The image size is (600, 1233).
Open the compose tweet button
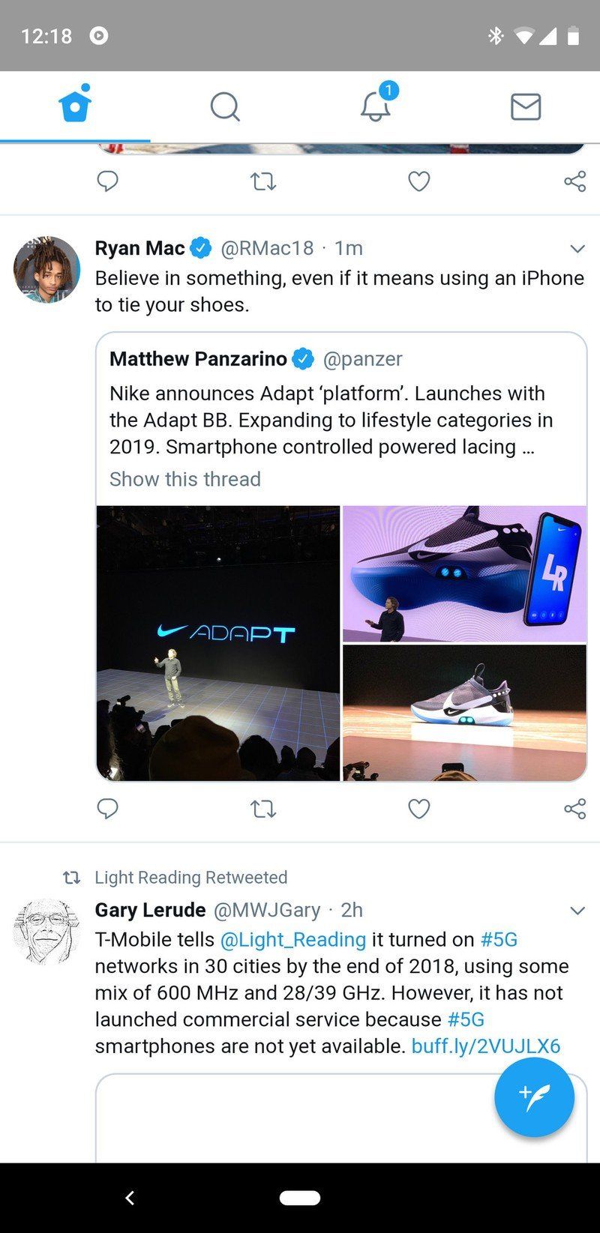pos(534,1096)
